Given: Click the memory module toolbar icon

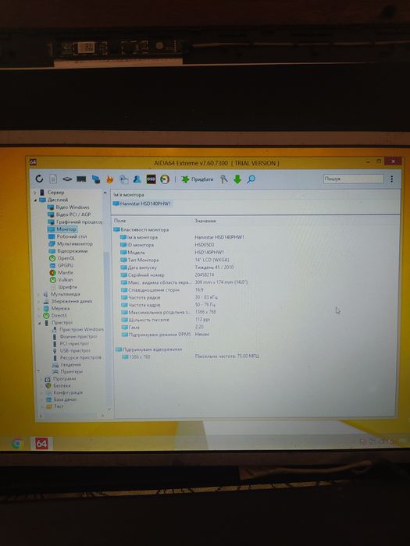Looking at the screenshot, I should pyautogui.click(x=81, y=179).
